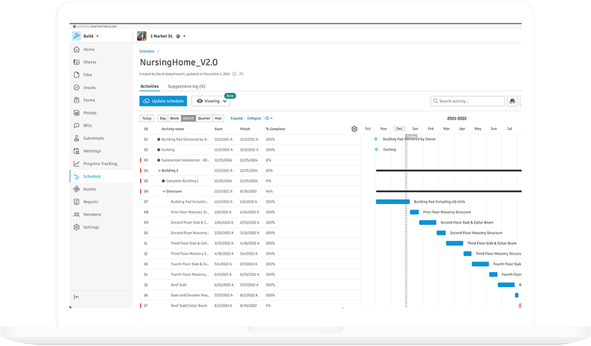591x346 pixels.
Task: Open the Members icon in sidebar
Action: click(x=76, y=215)
